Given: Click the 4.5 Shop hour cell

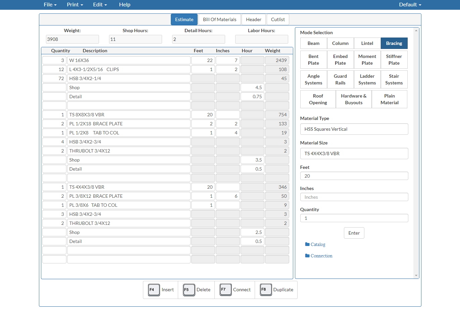Looking at the screenshot, I should pyautogui.click(x=252, y=87).
